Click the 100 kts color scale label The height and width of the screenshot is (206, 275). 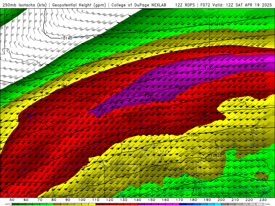coord(82,200)
